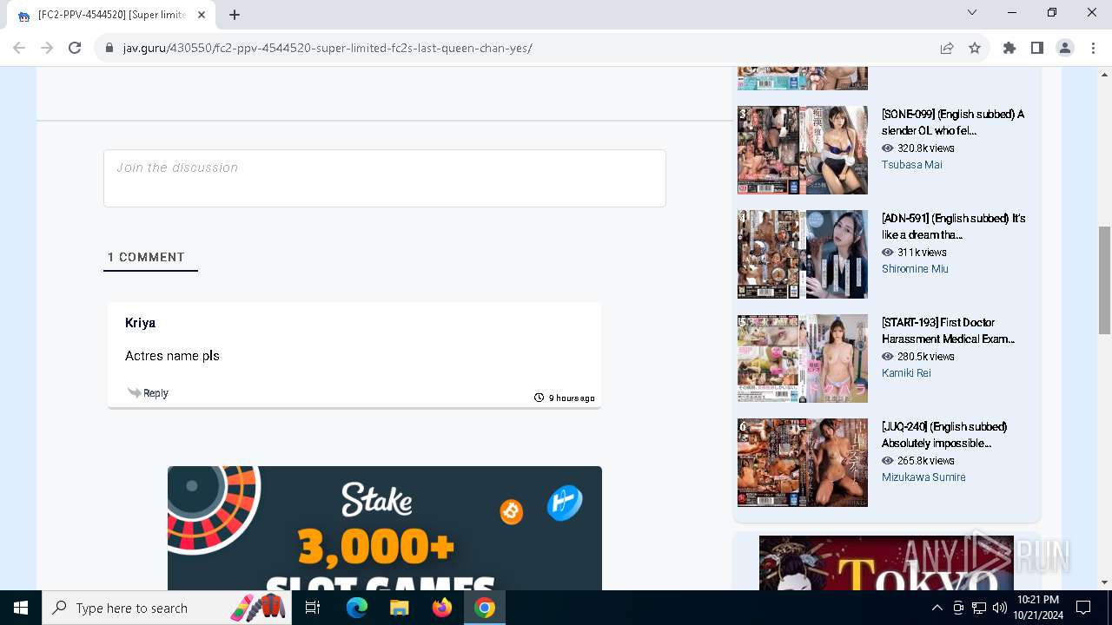The height and width of the screenshot is (625, 1112).
Task: Open File Explorer from taskbar
Action: (399, 608)
